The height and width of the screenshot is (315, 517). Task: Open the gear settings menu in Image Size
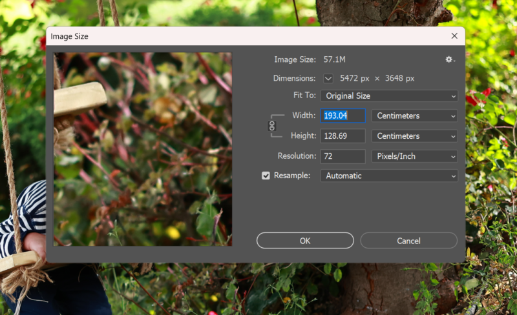(450, 59)
